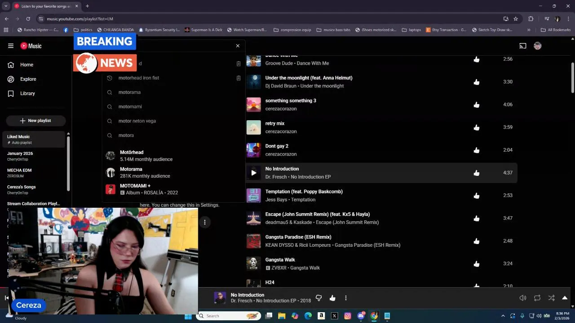Open MOTOMAMI + album result
This screenshot has height=323, width=575.
[173, 189]
